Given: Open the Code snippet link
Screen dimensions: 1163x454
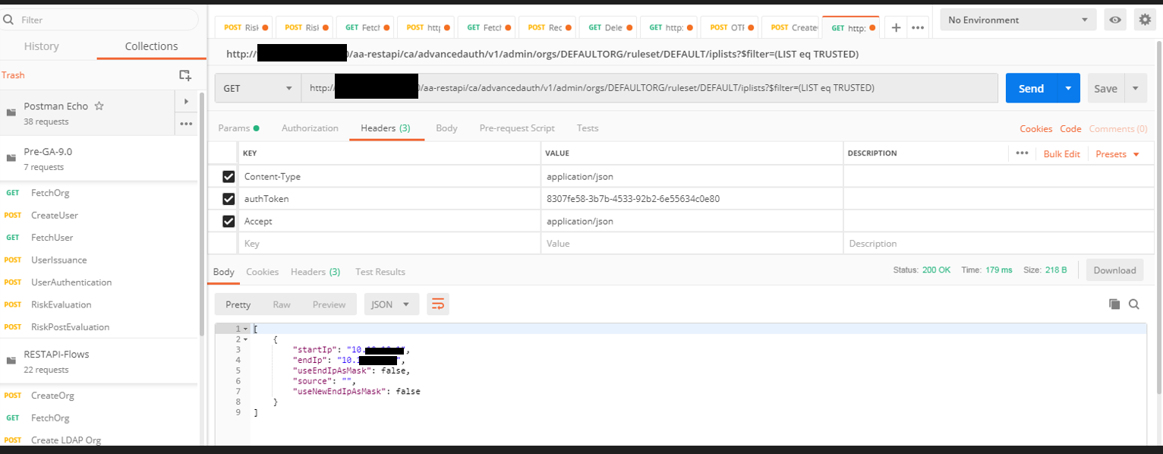Looking at the screenshot, I should [x=1070, y=129].
